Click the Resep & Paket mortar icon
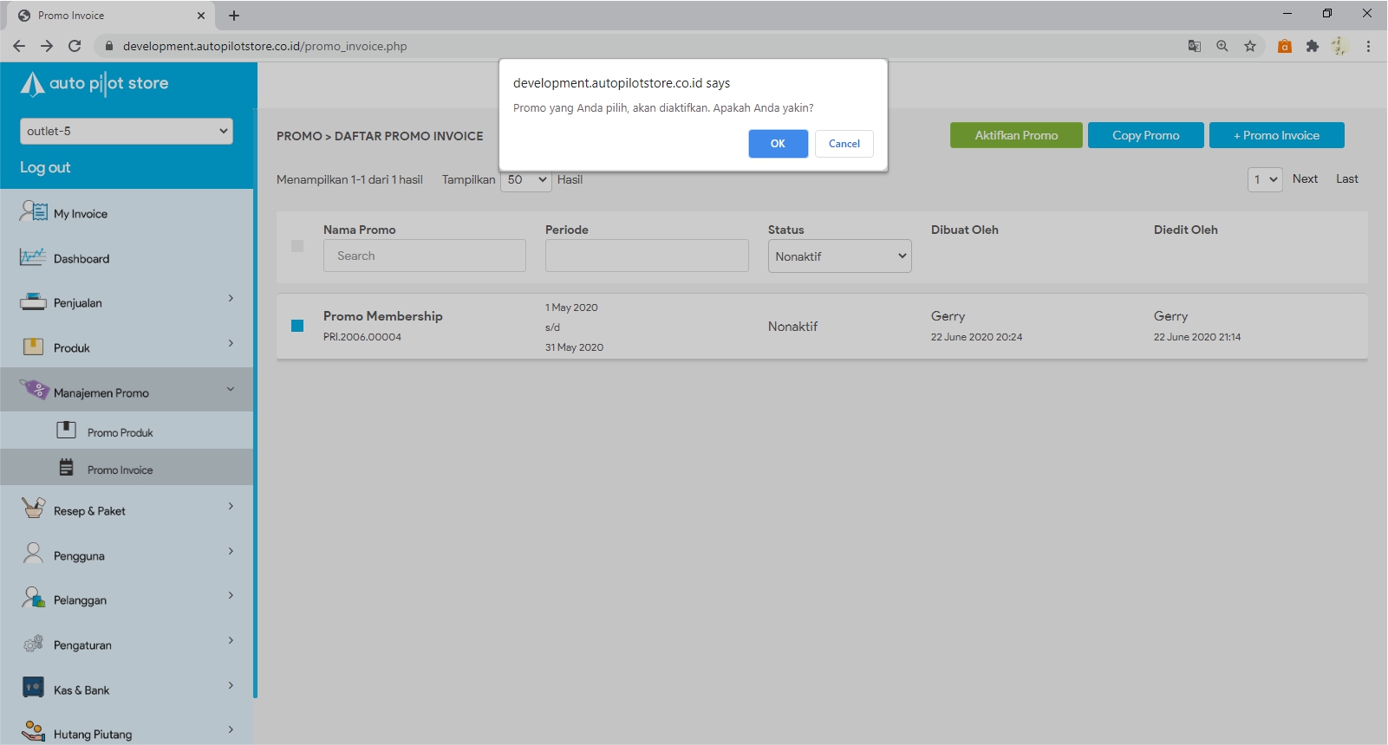1388x745 pixels. click(x=33, y=509)
